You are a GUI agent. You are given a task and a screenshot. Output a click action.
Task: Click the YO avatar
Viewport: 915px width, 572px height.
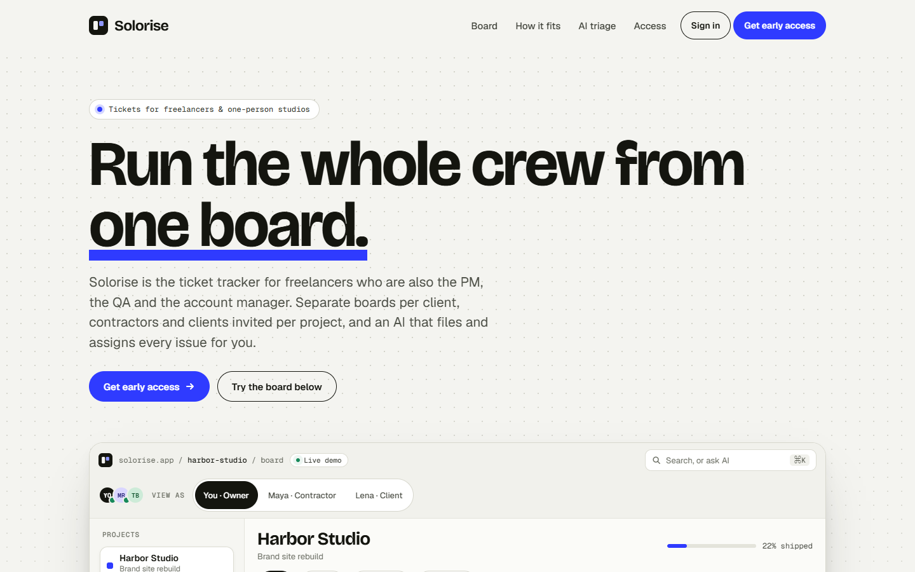(107, 495)
